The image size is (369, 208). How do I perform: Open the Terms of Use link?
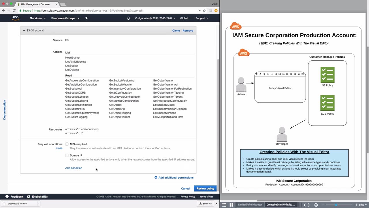click(x=206, y=197)
